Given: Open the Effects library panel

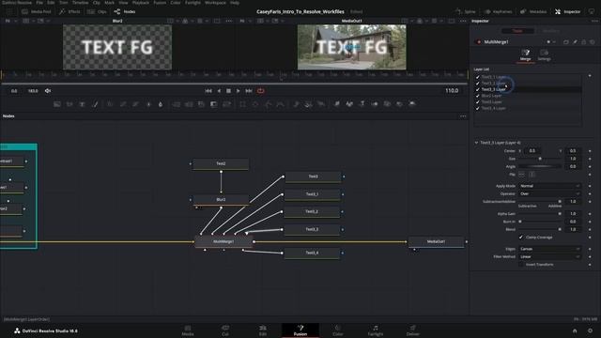Looking at the screenshot, I should [69, 12].
